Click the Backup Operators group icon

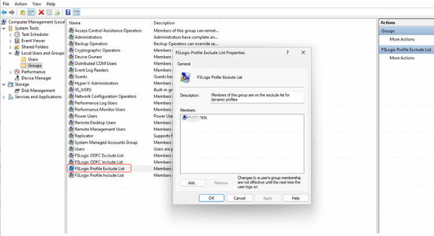point(71,43)
